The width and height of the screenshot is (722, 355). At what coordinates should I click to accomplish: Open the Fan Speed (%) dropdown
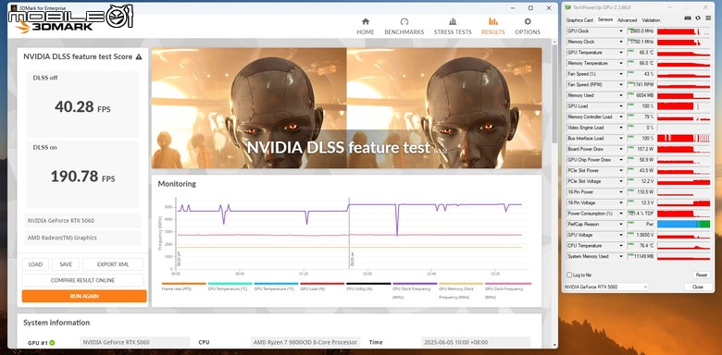pos(621,74)
